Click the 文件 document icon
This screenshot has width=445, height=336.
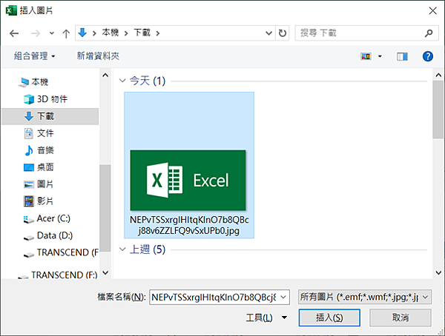pyautogui.click(x=29, y=133)
